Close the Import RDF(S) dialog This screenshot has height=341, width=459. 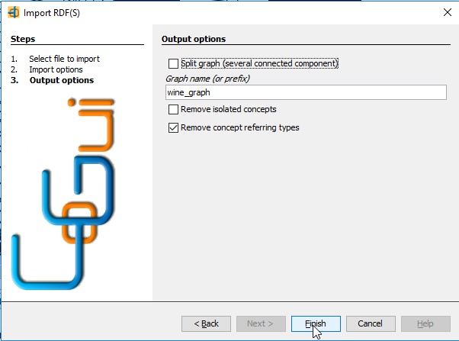(x=447, y=12)
